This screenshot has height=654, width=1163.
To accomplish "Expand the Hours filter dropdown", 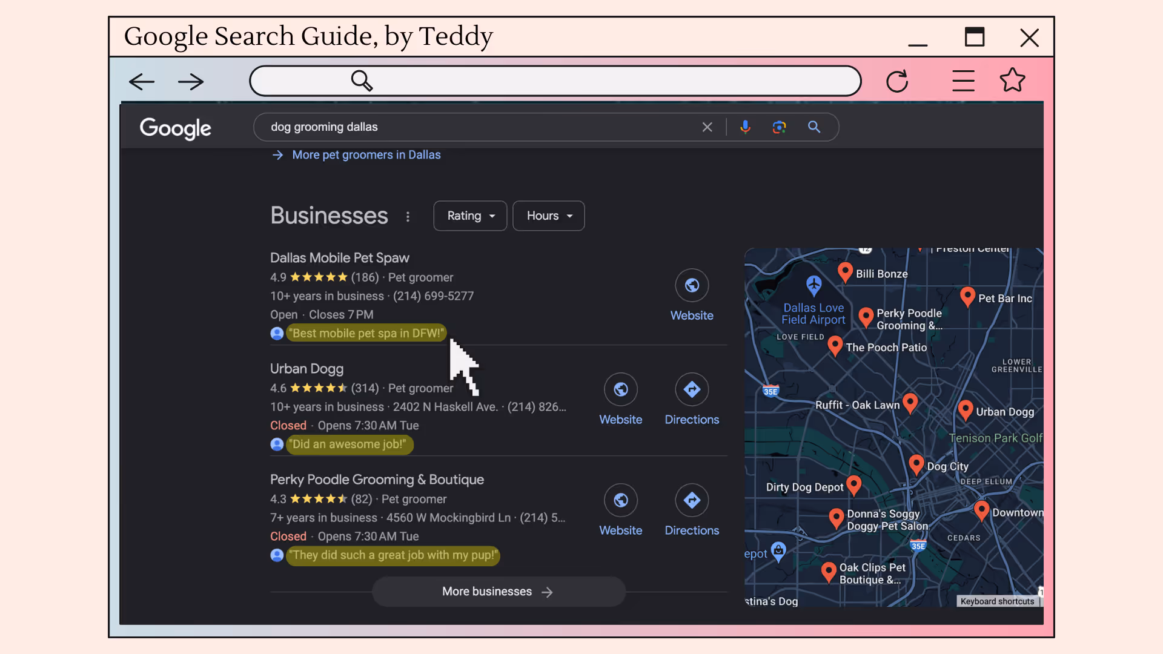I will point(548,216).
